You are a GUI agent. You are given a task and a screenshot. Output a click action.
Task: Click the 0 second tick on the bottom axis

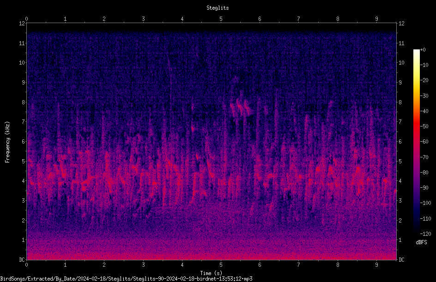pyautogui.click(x=26, y=265)
